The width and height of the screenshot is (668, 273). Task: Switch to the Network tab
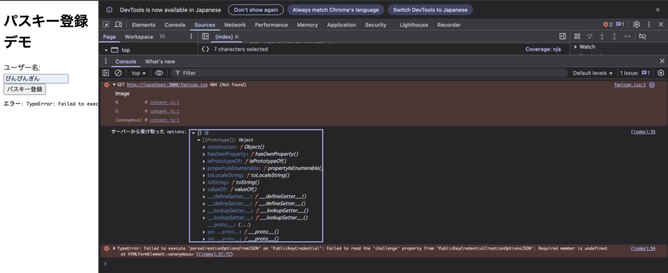(235, 25)
